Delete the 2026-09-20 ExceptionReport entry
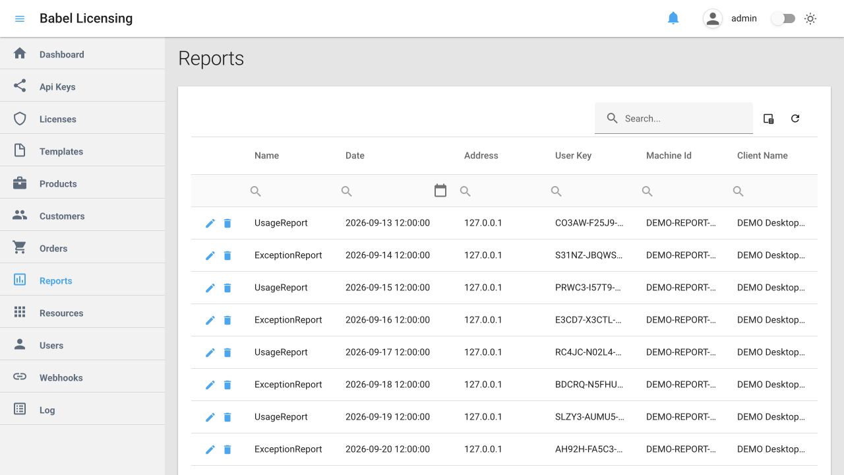The height and width of the screenshot is (475, 844). tap(227, 449)
